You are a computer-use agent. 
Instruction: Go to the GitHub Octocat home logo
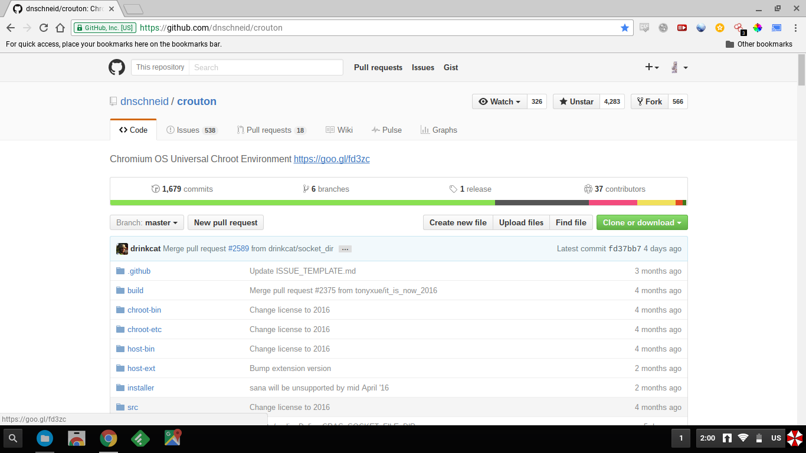(x=117, y=67)
